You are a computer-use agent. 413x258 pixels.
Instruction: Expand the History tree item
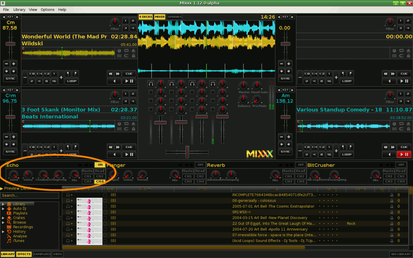pos(3,231)
